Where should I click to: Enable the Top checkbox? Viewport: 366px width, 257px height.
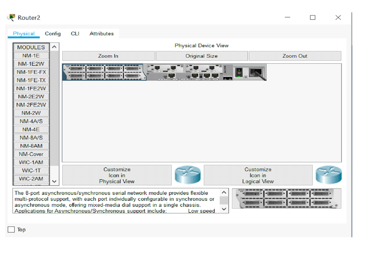(x=12, y=230)
